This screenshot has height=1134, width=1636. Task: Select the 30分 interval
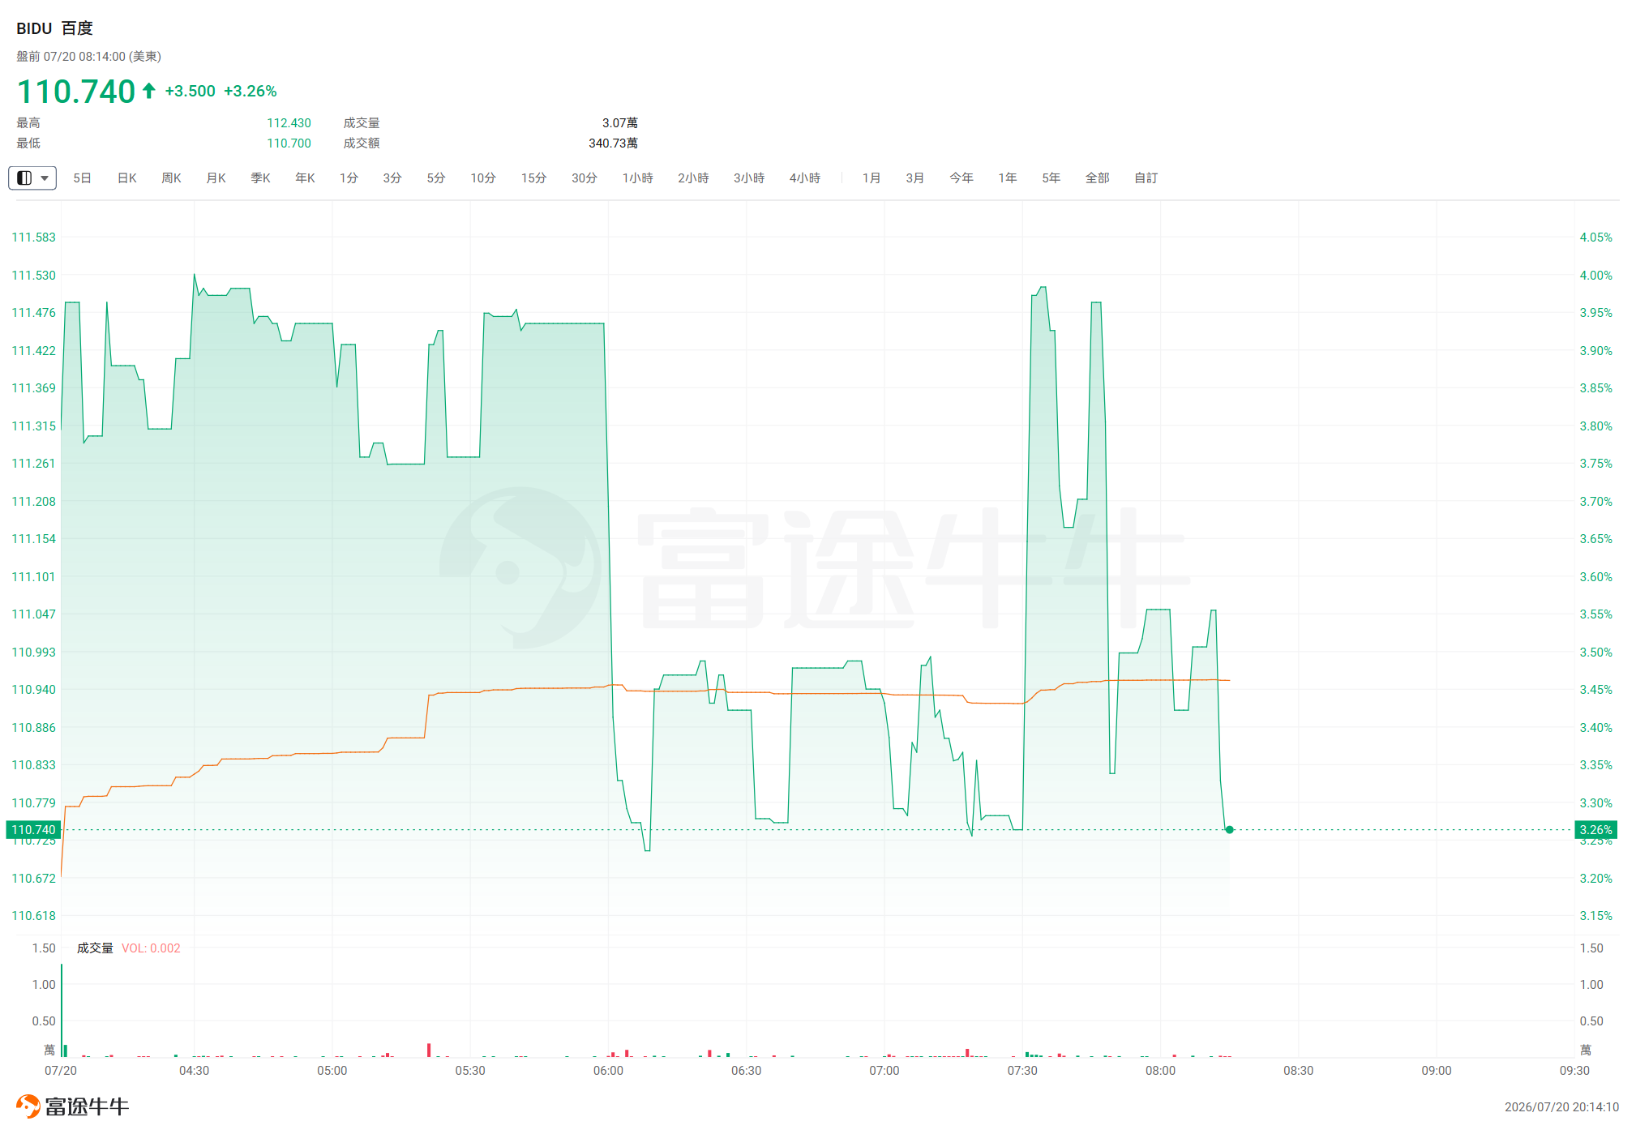coord(585,178)
